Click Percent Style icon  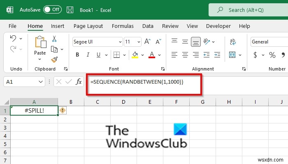pyautogui.click(x=272, y=55)
